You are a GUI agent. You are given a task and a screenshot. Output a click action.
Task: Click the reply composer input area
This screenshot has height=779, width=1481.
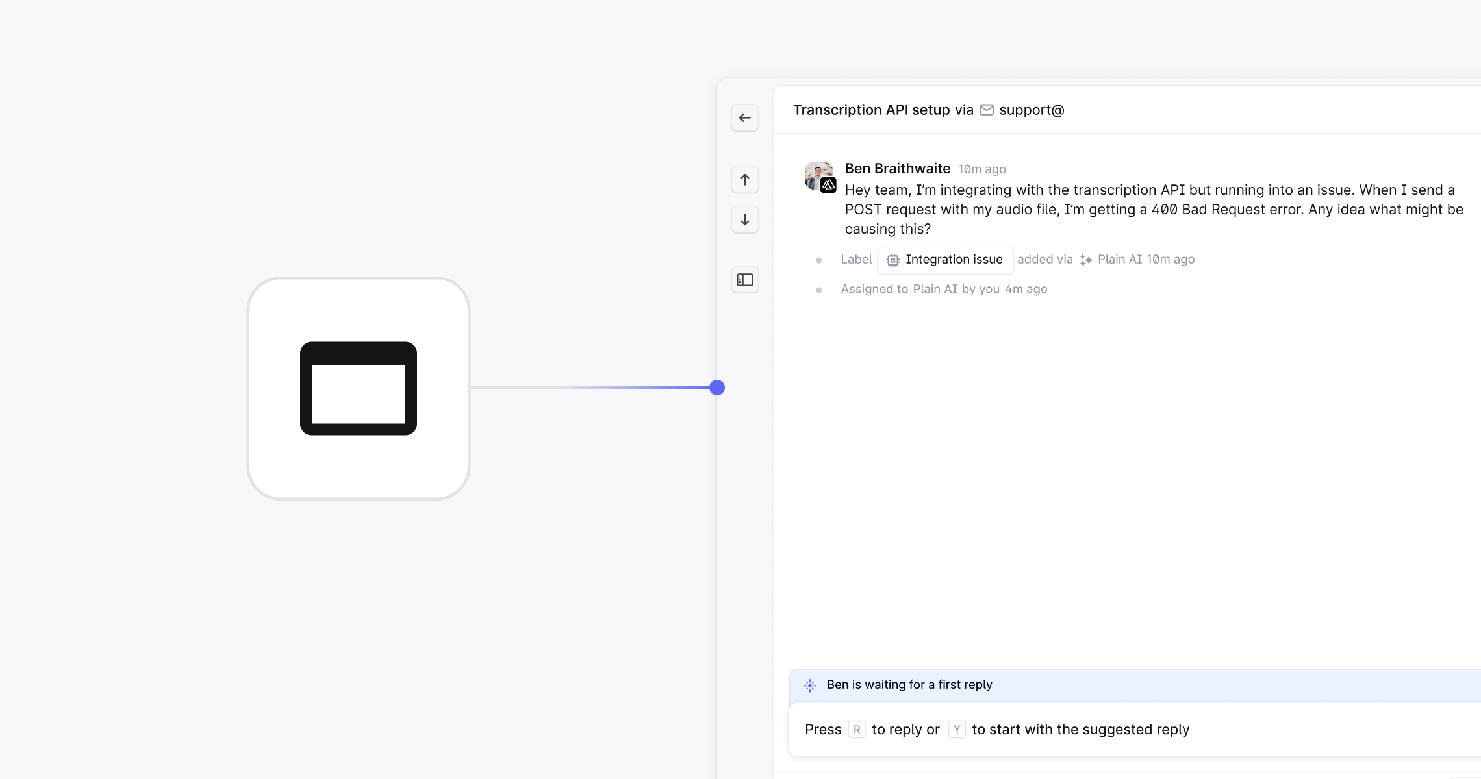[x=1135, y=730]
